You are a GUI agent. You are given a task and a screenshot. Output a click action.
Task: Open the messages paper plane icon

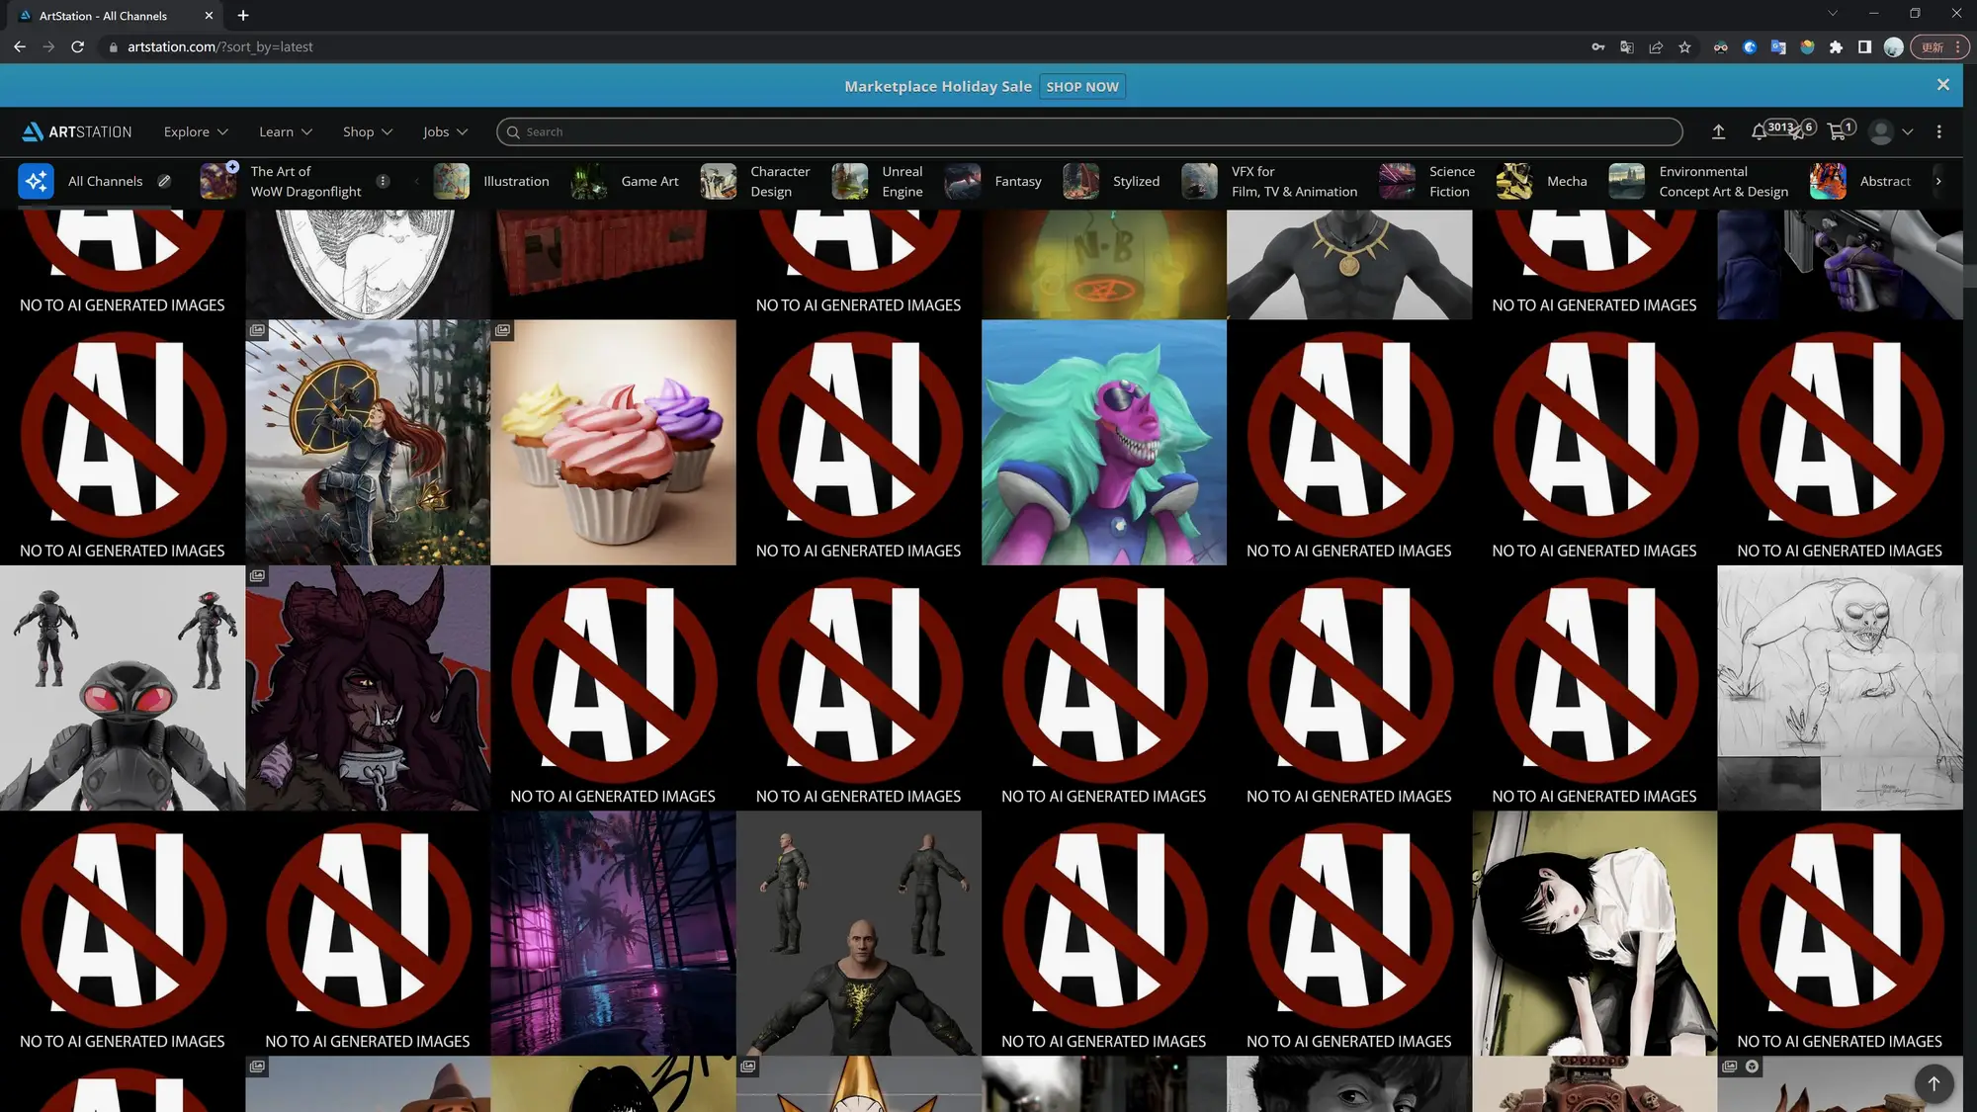[x=1798, y=131]
